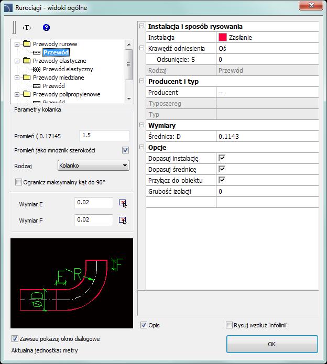Click the Typoszereg property row
This screenshot has height=364, width=327.
tap(232, 103)
